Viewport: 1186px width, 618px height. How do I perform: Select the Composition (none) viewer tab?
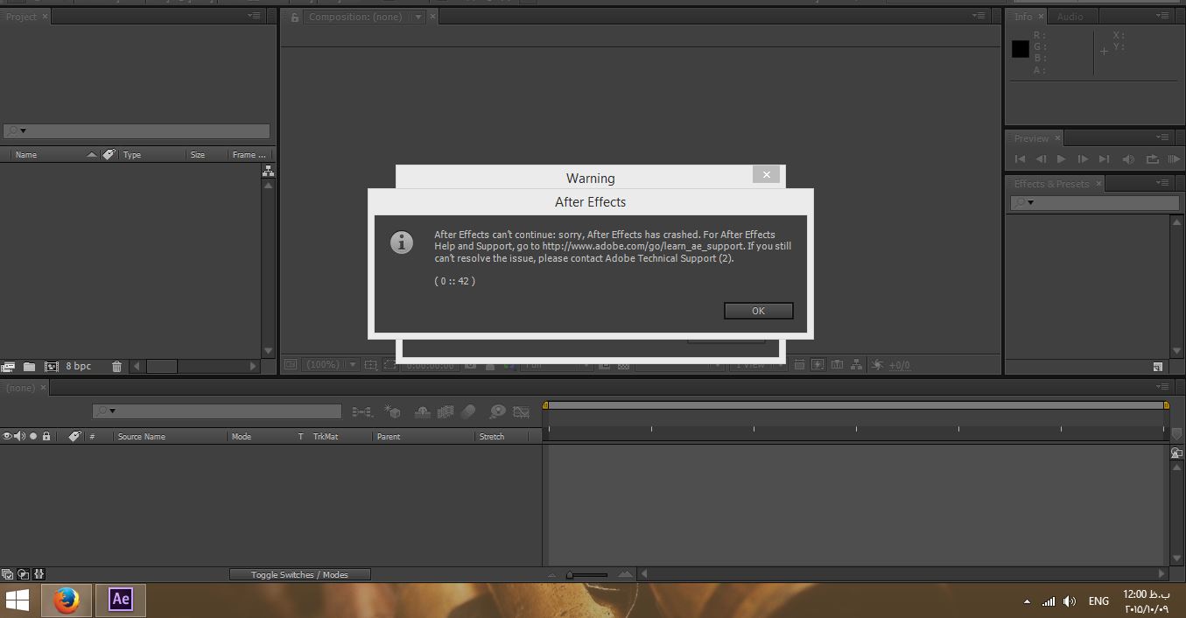pos(355,17)
